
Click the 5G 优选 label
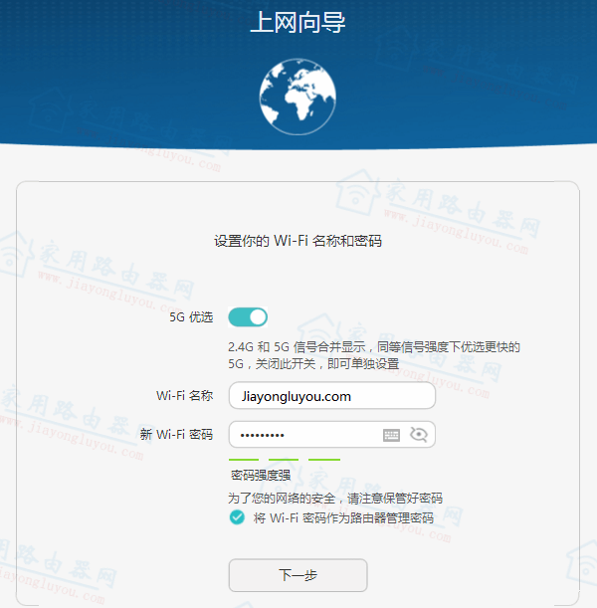point(191,317)
